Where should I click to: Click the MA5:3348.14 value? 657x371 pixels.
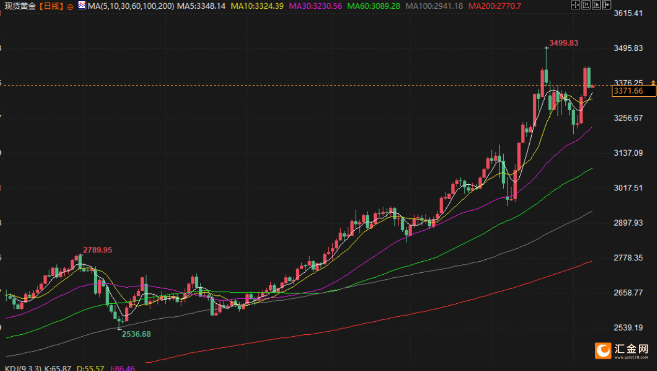(x=201, y=6)
